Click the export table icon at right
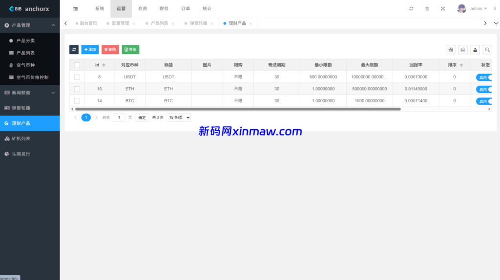This screenshot has height=280, width=500. coord(475,50)
